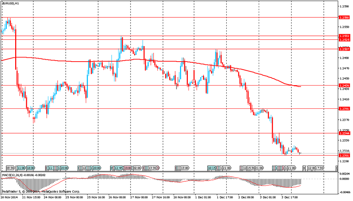Image resolution: width=353 pixels, height=201 pixels.
Task: Open the 13:30 event marker
Action: (x=153, y=168)
